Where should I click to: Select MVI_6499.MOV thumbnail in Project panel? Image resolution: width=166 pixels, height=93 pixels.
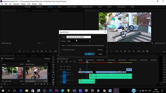click(x=36, y=73)
